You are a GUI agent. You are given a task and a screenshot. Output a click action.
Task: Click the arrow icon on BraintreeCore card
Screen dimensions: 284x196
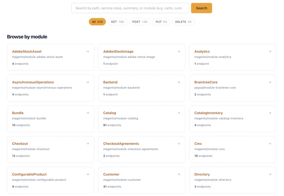270,82
